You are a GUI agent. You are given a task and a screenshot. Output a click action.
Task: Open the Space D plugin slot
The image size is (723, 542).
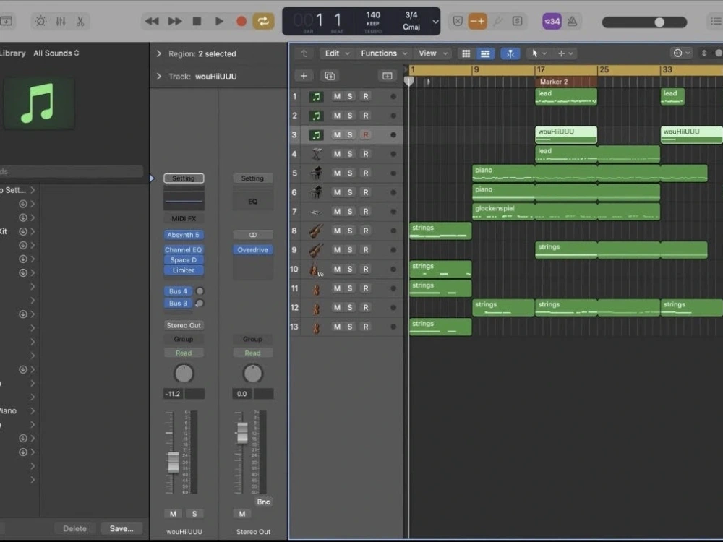(184, 260)
